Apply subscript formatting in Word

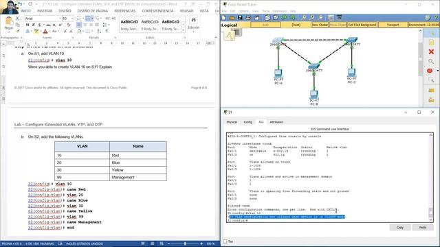pyautogui.click(x=54, y=25)
